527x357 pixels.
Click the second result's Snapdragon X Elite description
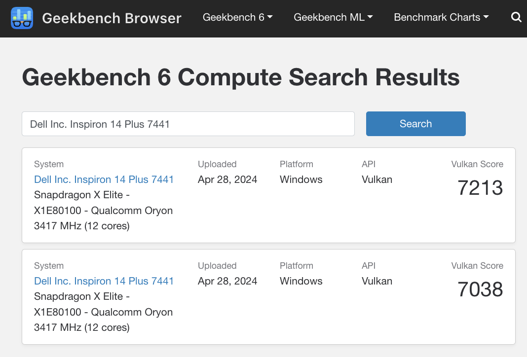[103, 312]
